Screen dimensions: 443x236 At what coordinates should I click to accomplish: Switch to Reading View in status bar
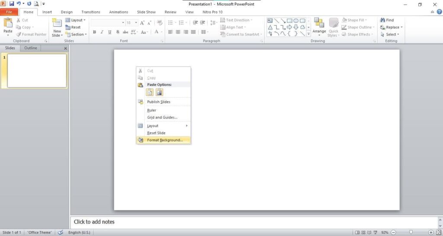[x=370, y=233]
